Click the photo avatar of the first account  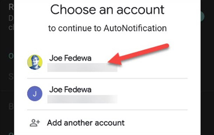(x=35, y=62)
